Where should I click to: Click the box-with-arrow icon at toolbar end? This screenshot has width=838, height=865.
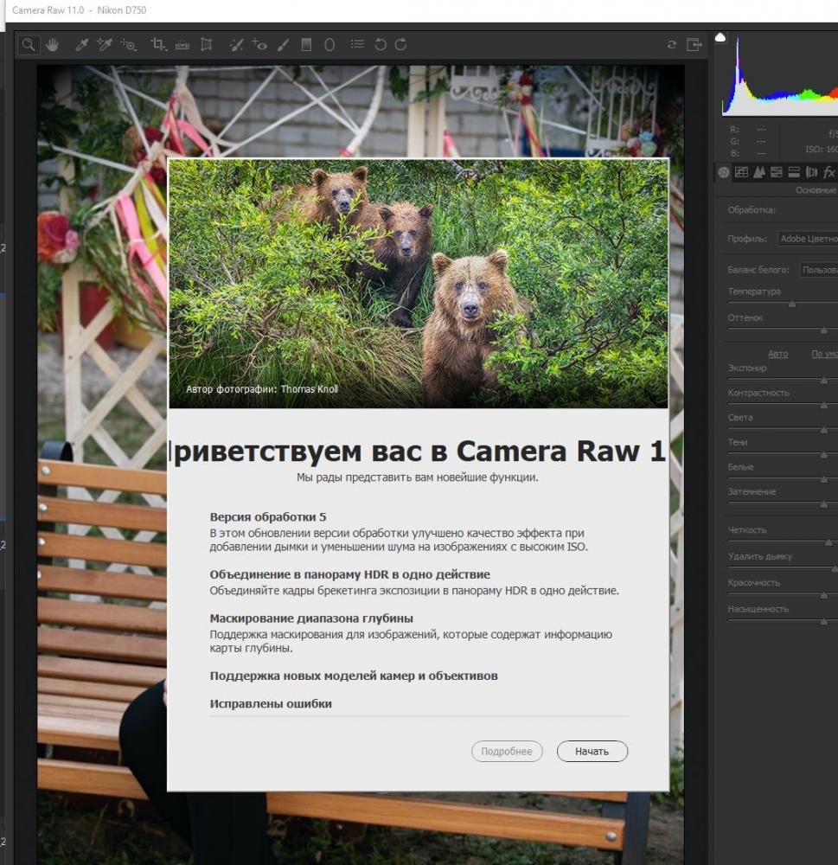694,45
